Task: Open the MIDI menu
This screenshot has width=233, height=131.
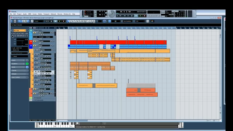Action: [x=29, y=14]
